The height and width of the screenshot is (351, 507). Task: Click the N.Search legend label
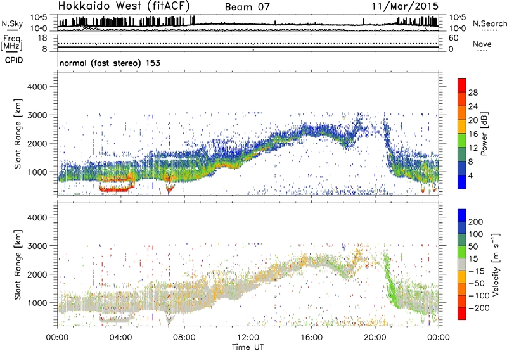coord(489,23)
